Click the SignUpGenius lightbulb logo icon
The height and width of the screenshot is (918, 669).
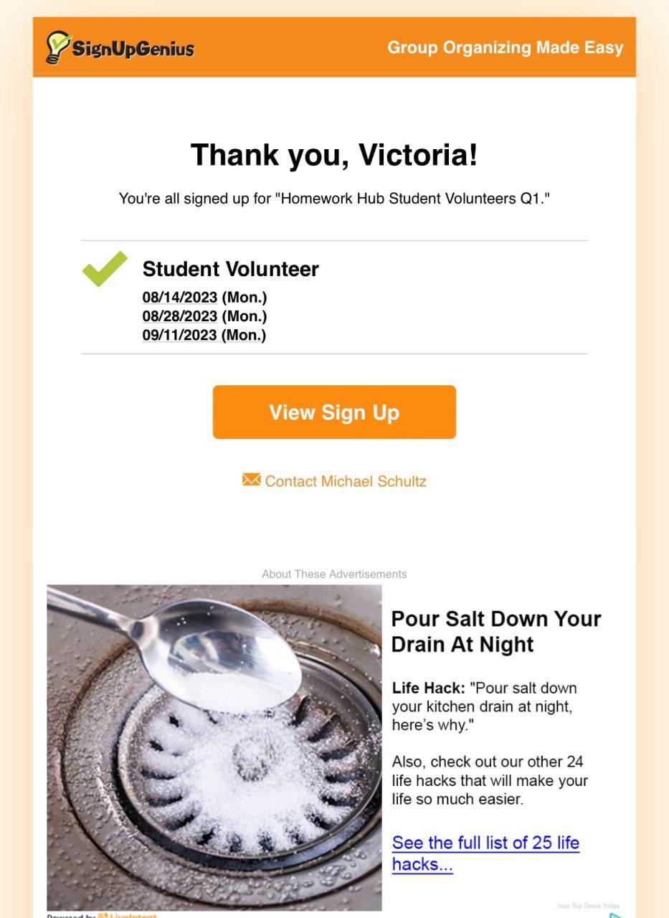(x=56, y=47)
